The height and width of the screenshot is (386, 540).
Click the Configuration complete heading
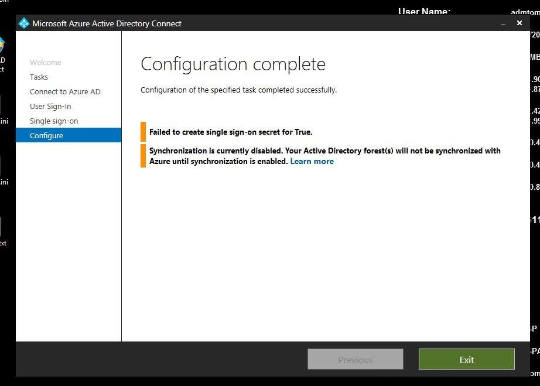pos(233,64)
